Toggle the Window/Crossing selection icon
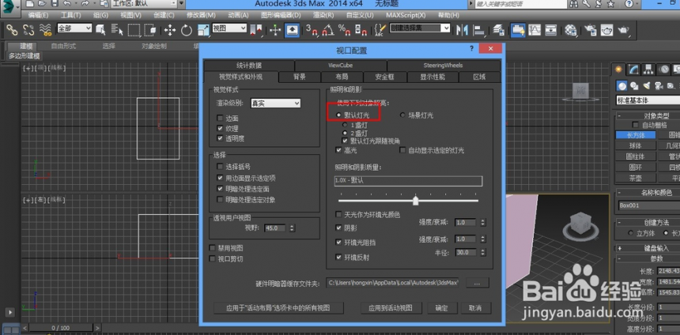Image resolution: width=680 pixels, height=335 pixels. [x=150, y=30]
